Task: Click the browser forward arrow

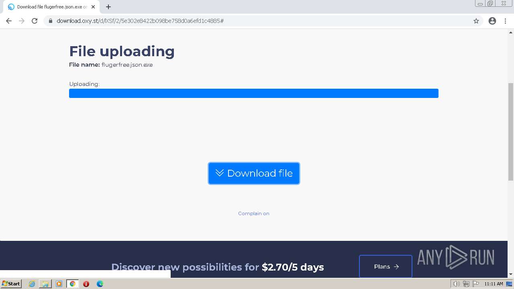Action: pos(22,21)
